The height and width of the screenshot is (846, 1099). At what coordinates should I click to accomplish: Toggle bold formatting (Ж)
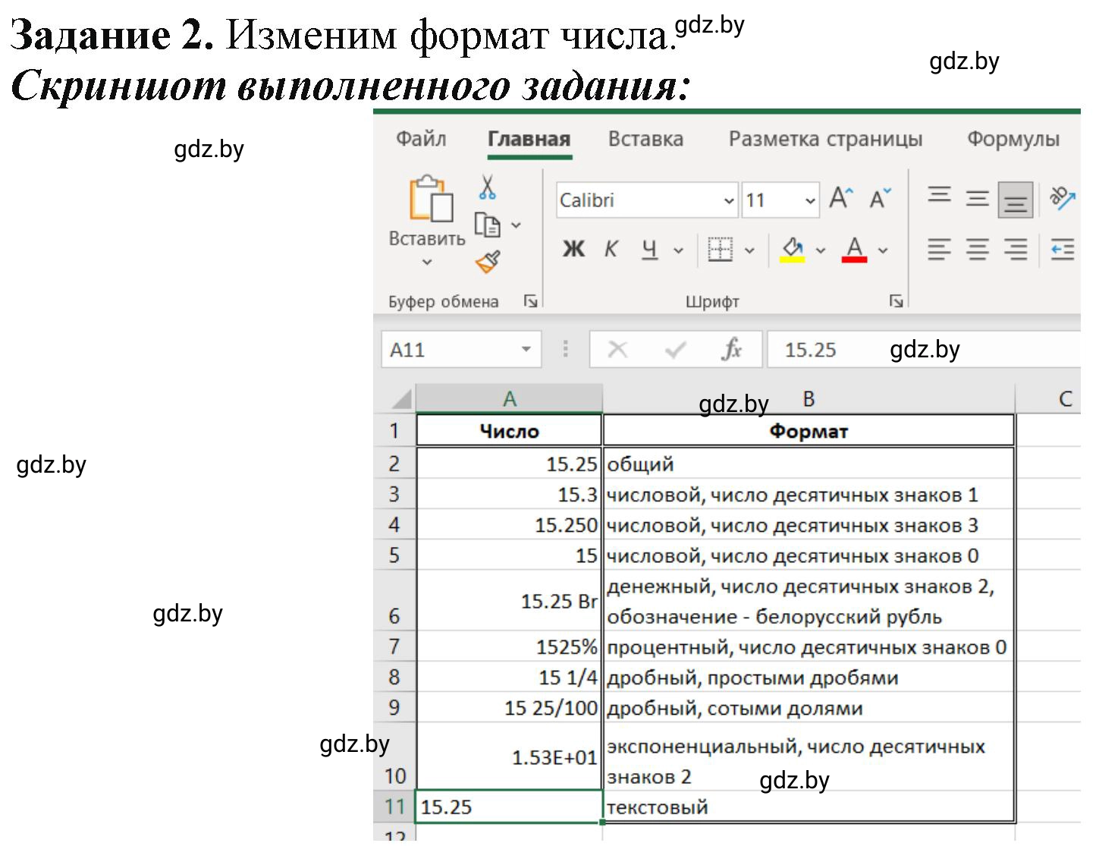tap(573, 249)
